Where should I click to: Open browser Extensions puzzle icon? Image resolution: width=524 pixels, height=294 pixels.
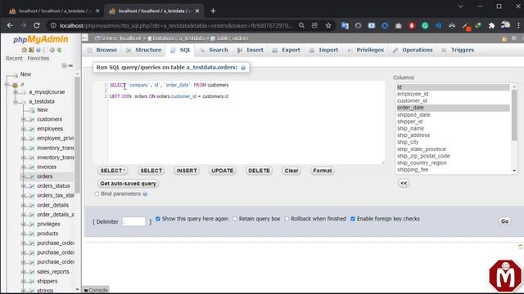pyautogui.click(x=491, y=25)
